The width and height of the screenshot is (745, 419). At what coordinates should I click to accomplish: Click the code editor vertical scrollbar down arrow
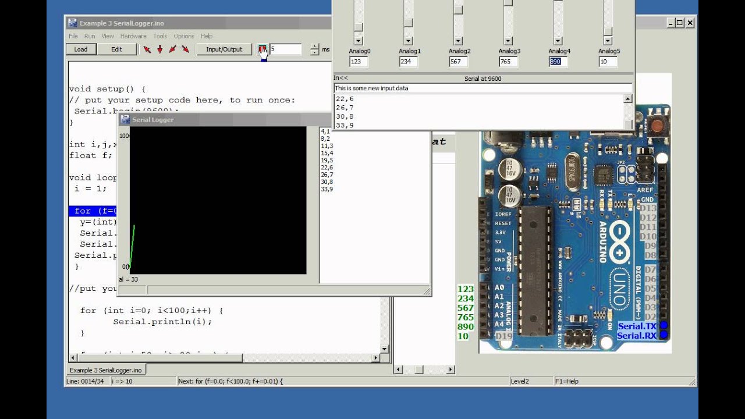click(x=384, y=349)
